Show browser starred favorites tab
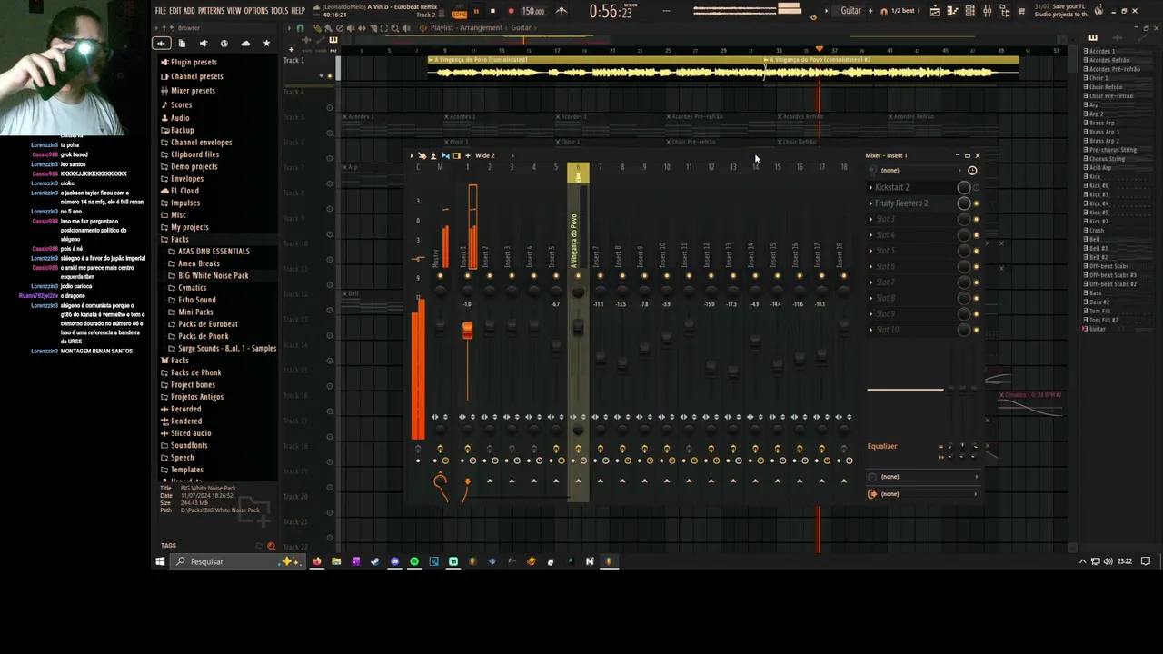This screenshot has width=1163, height=654. pos(266,43)
